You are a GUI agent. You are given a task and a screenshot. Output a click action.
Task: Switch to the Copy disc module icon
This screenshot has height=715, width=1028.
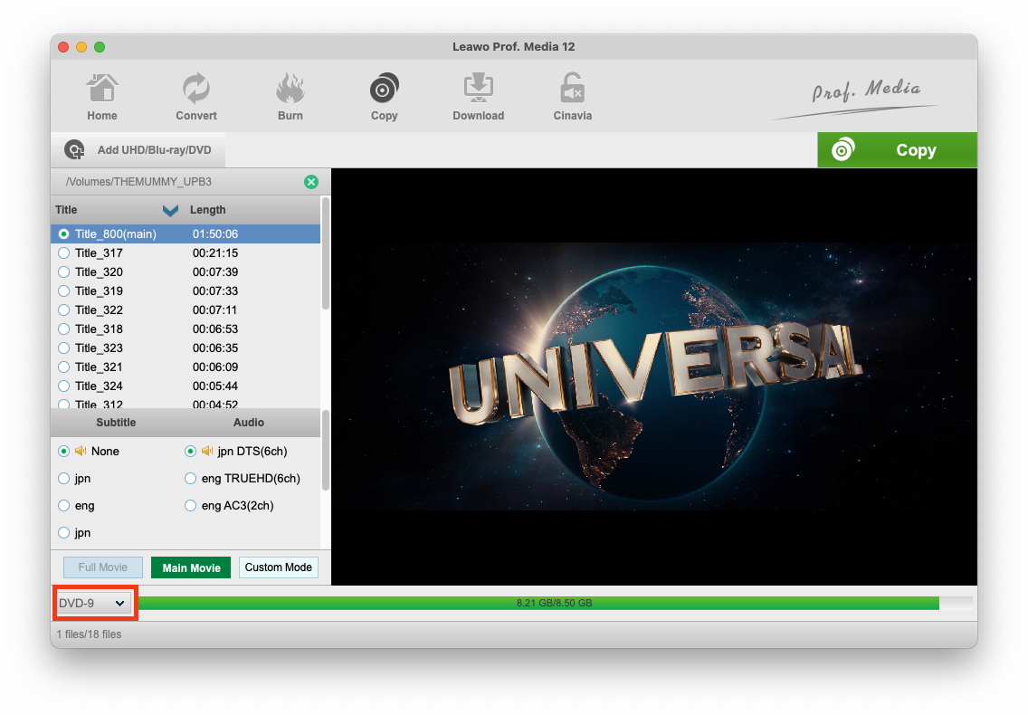[x=385, y=89]
